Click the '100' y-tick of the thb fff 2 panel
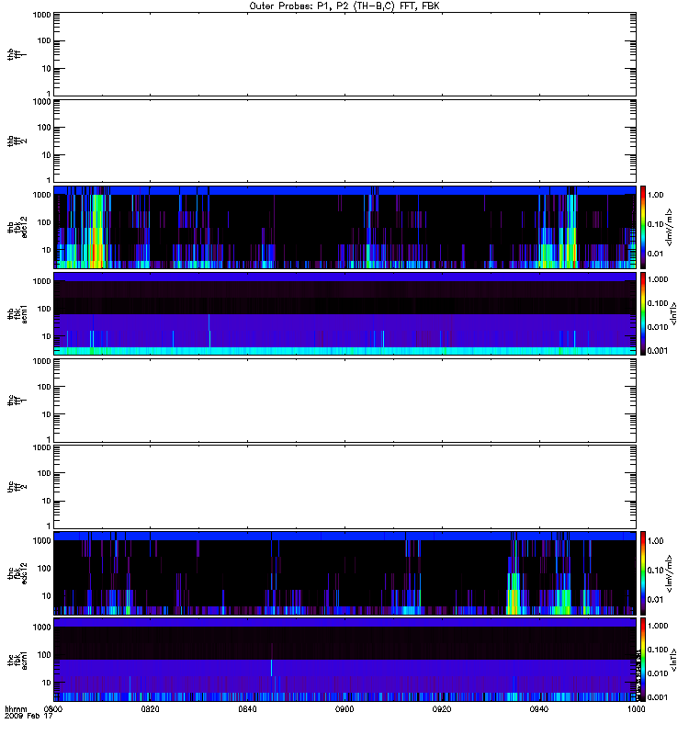This screenshot has height=735, width=689. pos(44,128)
